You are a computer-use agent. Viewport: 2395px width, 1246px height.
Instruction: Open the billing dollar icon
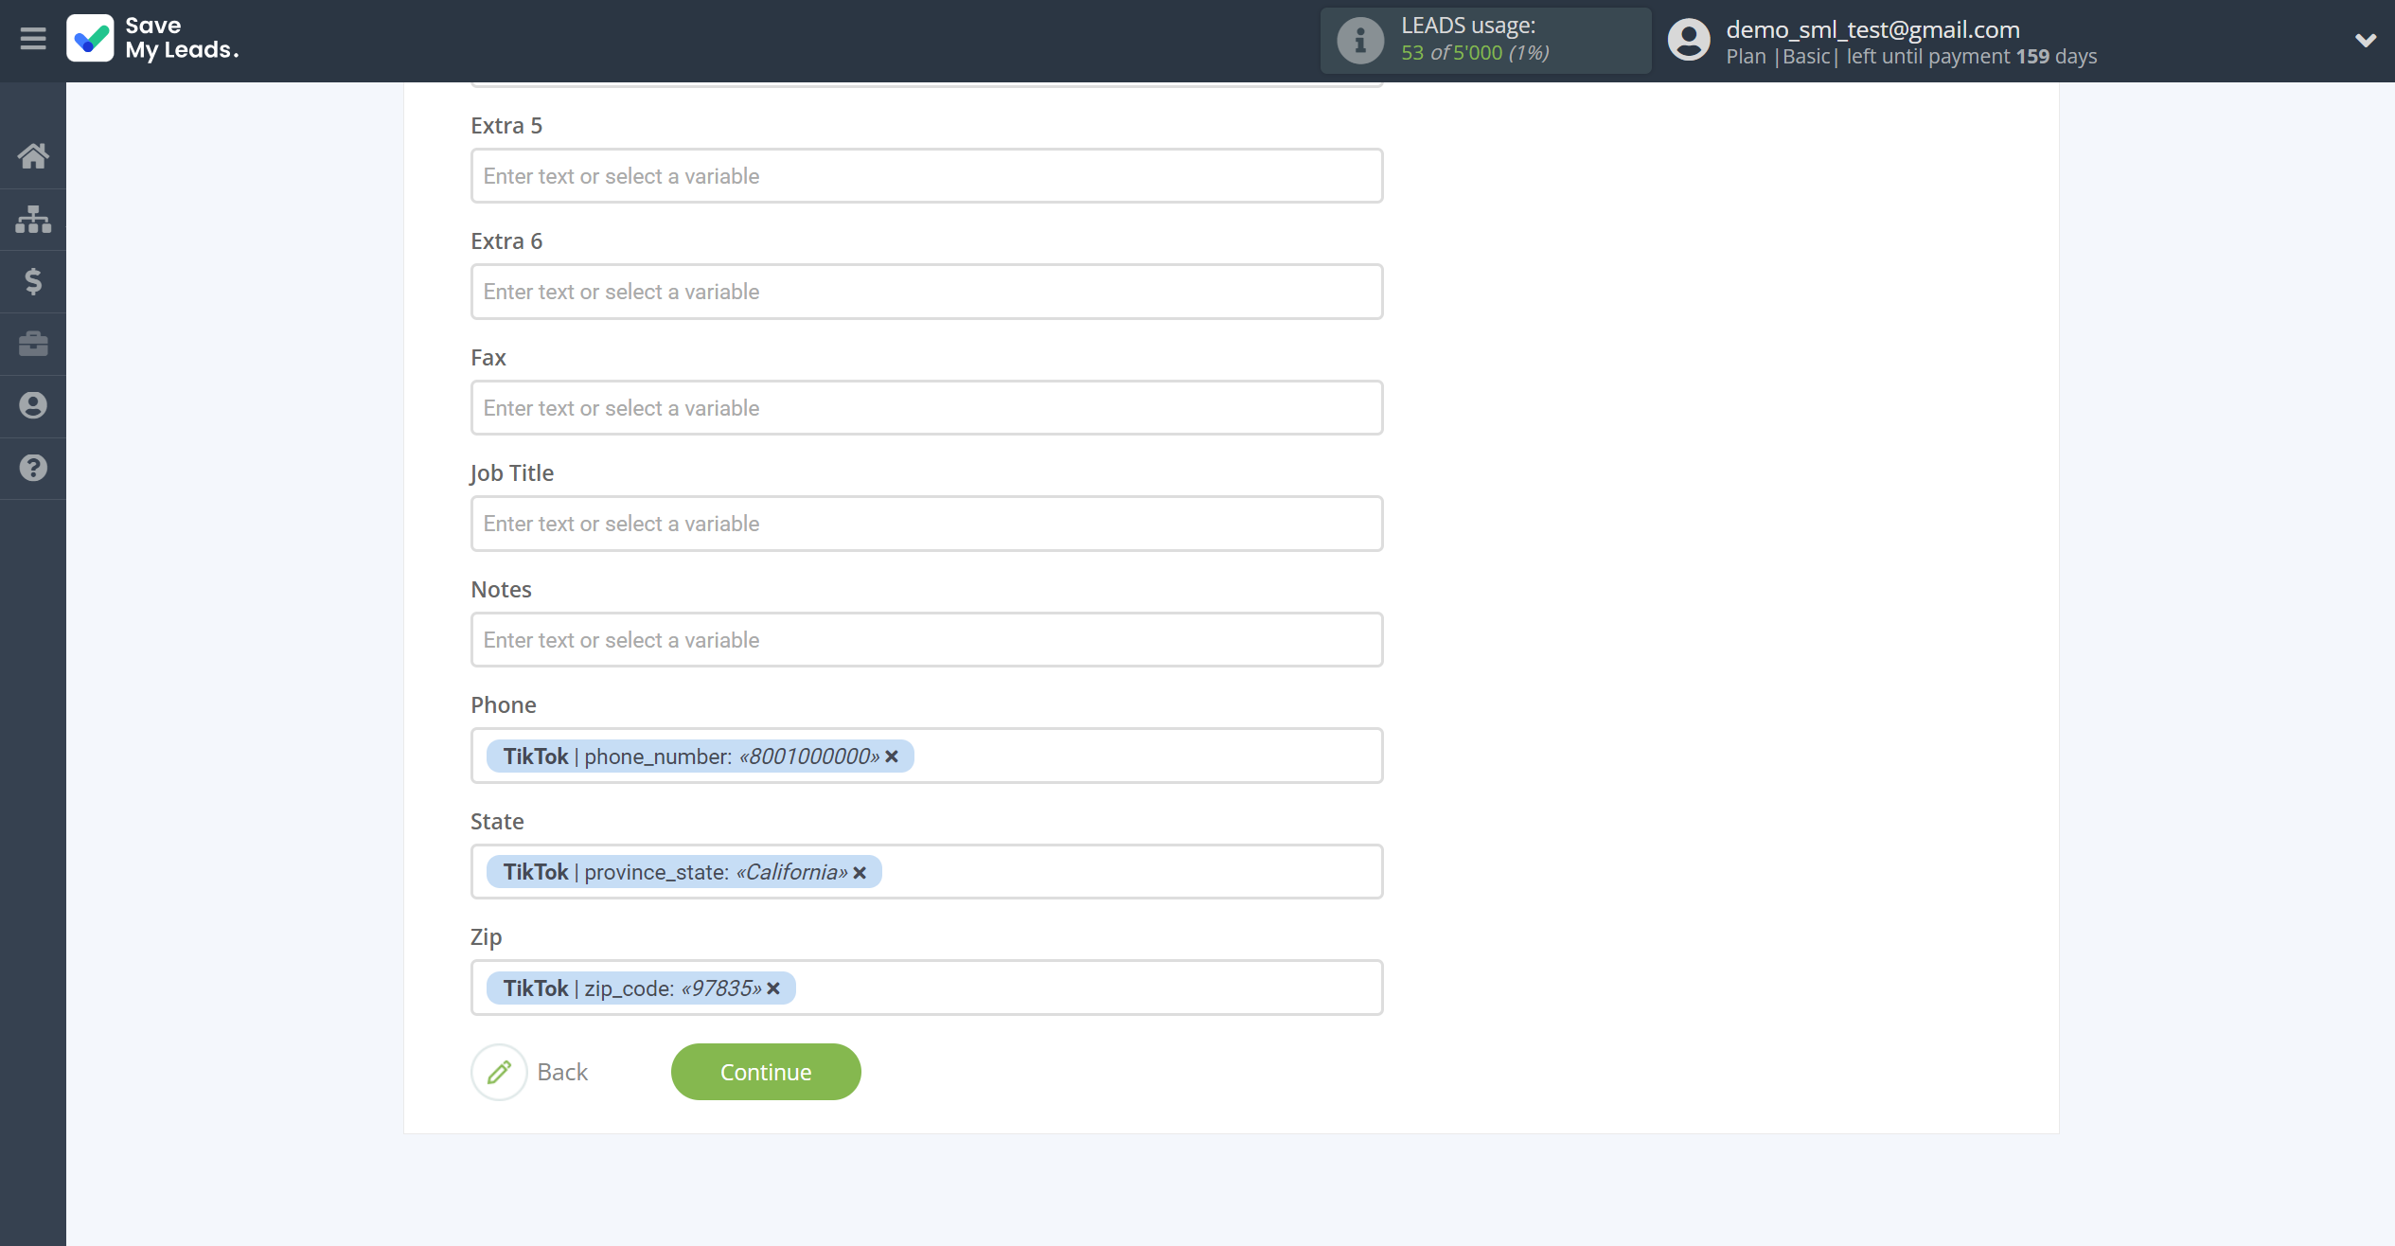pyautogui.click(x=33, y=281)
